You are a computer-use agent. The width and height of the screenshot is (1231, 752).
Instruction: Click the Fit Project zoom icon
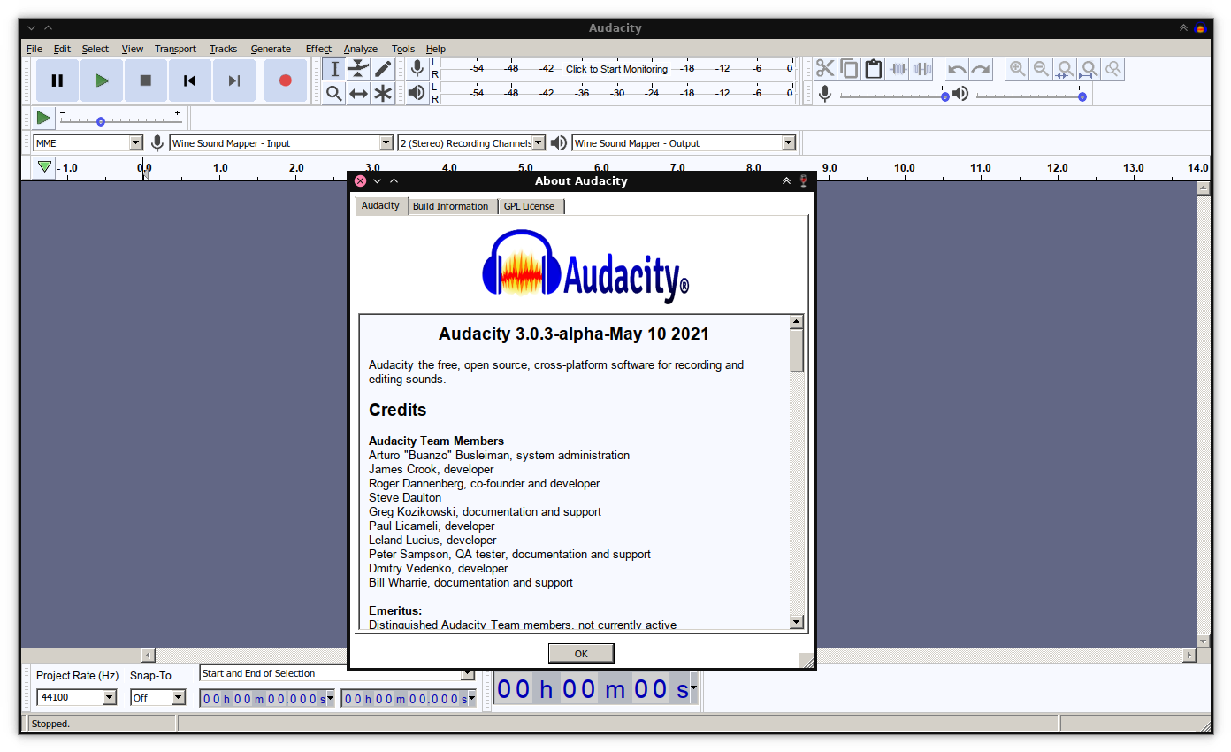(x=1090, y=69)
